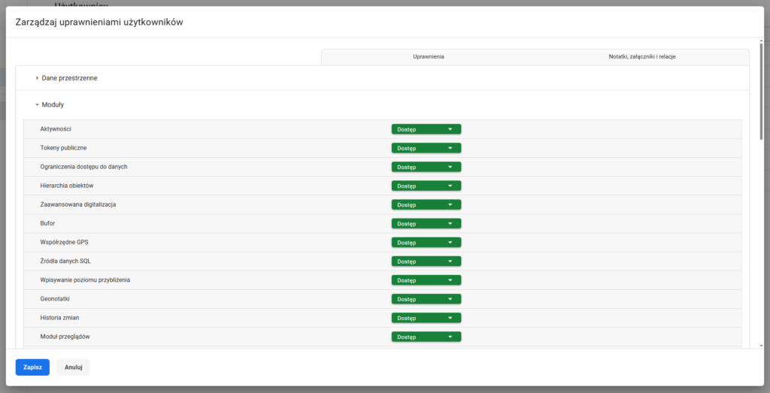Click the Bufor dropdown arrow

(450, 223)
